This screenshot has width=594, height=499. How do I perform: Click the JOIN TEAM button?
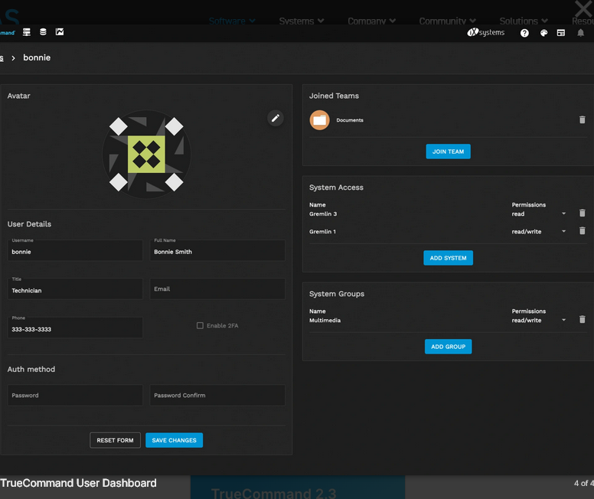coord(448,152)
